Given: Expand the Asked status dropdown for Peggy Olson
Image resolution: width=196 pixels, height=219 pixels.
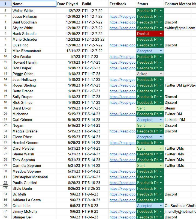Looking at the screenshot, I should tap(161, 74).
